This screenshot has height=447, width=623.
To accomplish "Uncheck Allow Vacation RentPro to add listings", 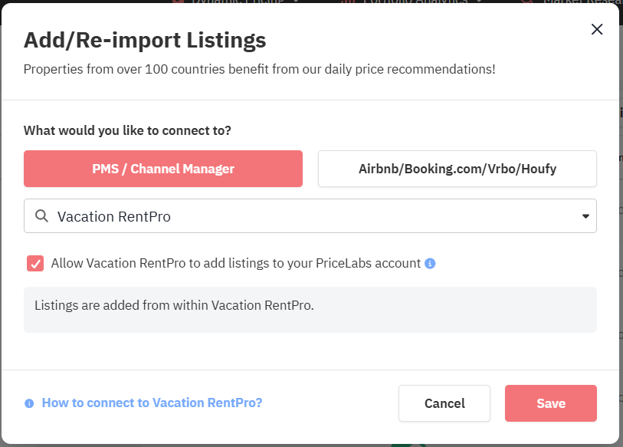I will 35,264.
